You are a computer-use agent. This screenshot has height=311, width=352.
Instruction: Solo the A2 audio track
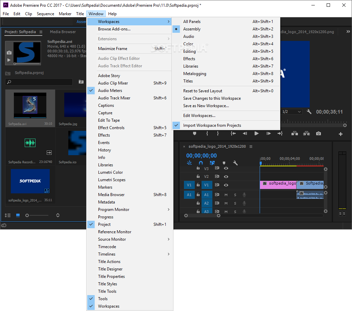tap(235, 203)
